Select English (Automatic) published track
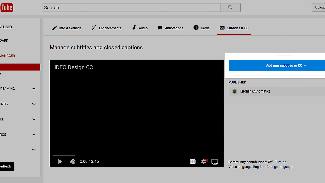 (277, 91)
